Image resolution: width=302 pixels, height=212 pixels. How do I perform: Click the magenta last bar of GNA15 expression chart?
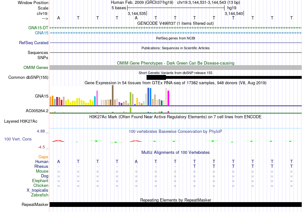tap(168, 98)
